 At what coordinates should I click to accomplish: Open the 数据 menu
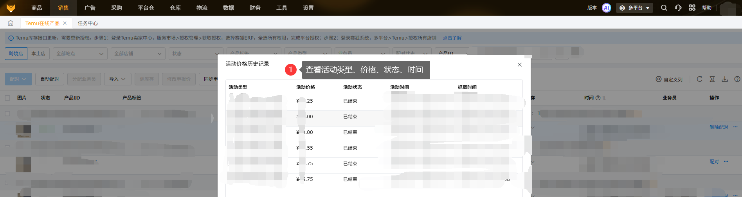[x=229, y=8]
